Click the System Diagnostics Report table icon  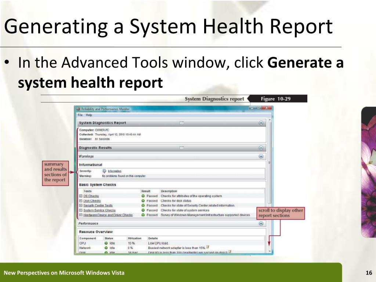click(182, 123)
